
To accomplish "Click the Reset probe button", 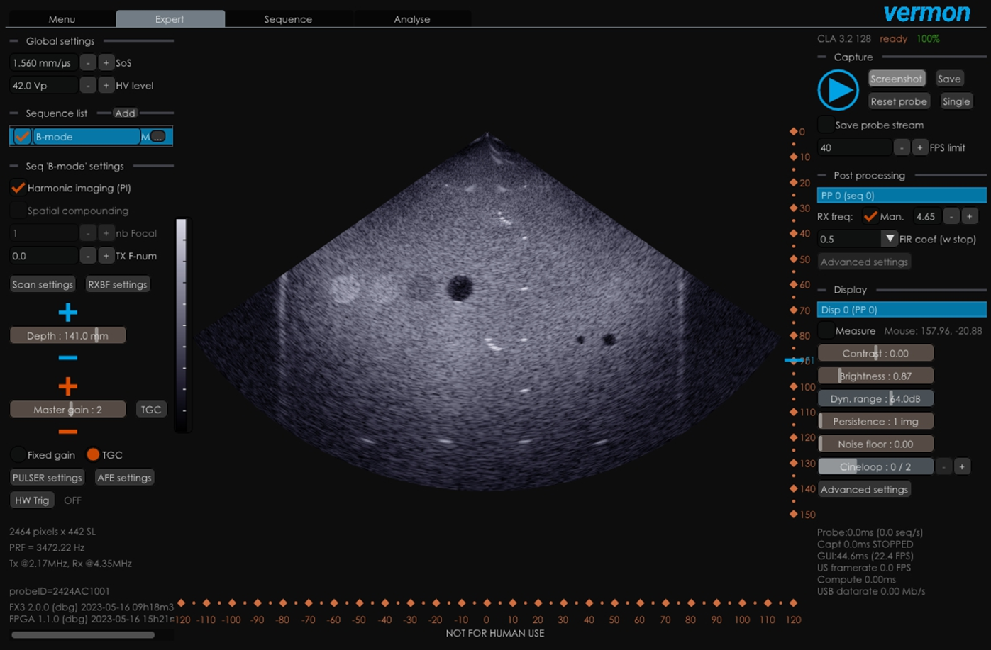I will 899,101.
